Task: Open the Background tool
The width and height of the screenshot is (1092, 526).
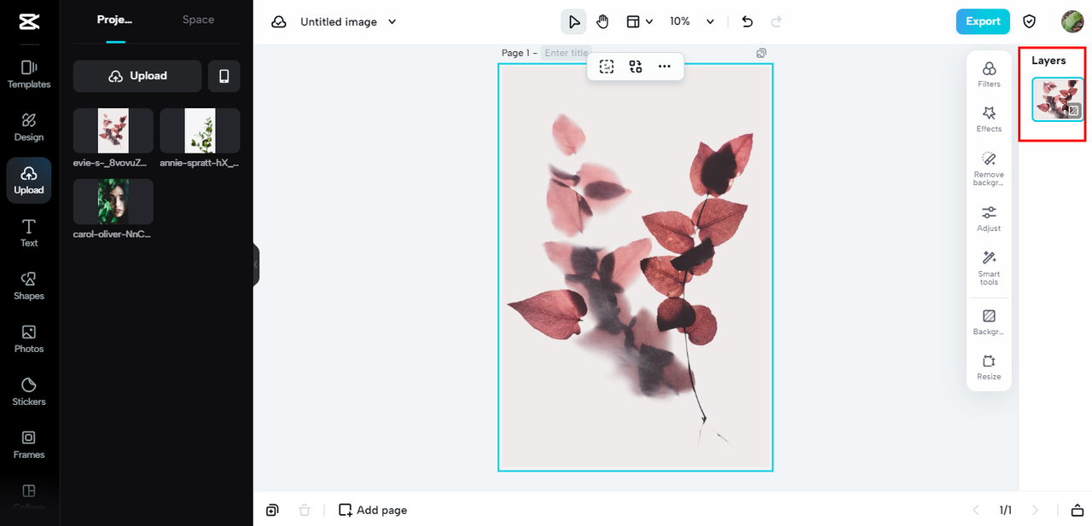Action: (989, 322)
